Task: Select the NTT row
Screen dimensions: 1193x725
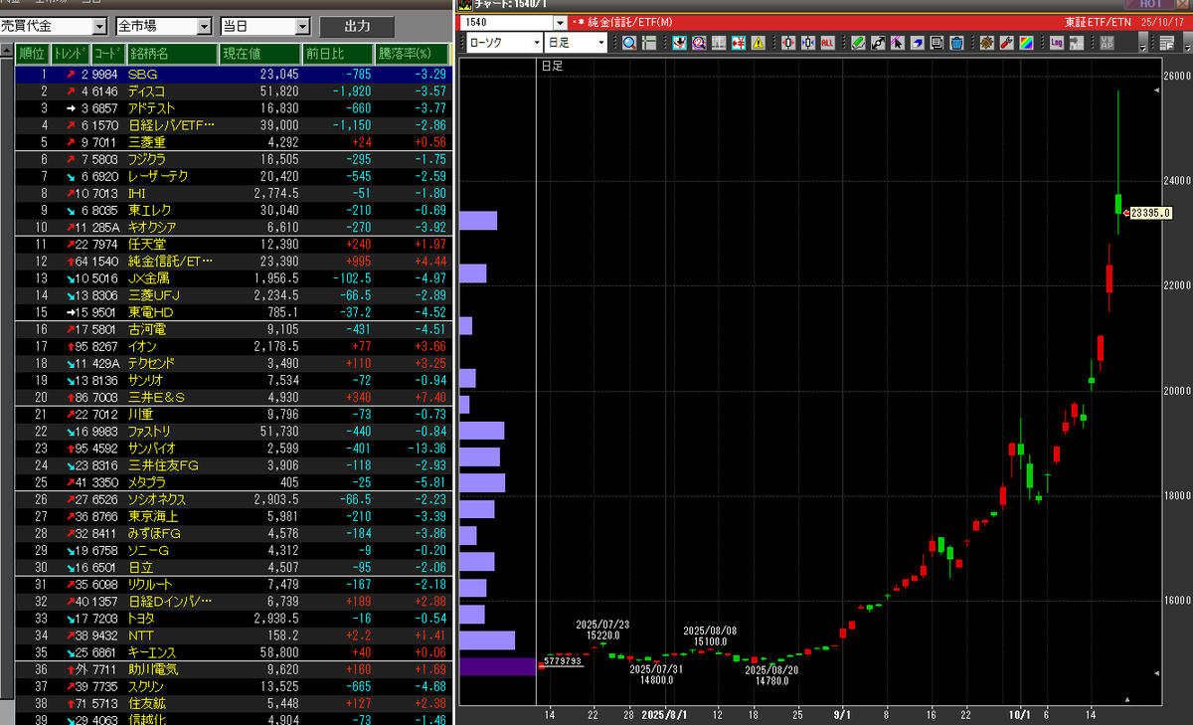Action: coord(233,634)
